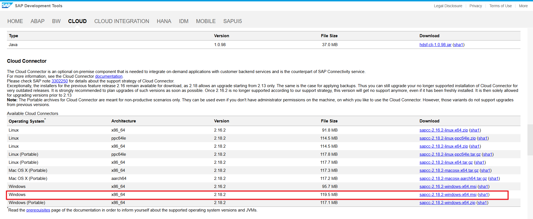This screenshot has width=533, height=219.
Task: Select the CLOUD tab
Action: tap(77, 21)
